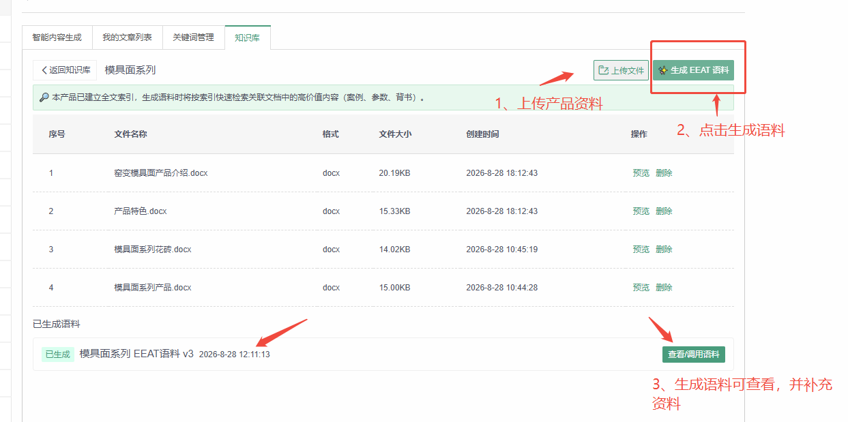Click the 文件名称 column header
The image size is (848, 422).
[130, 134]
